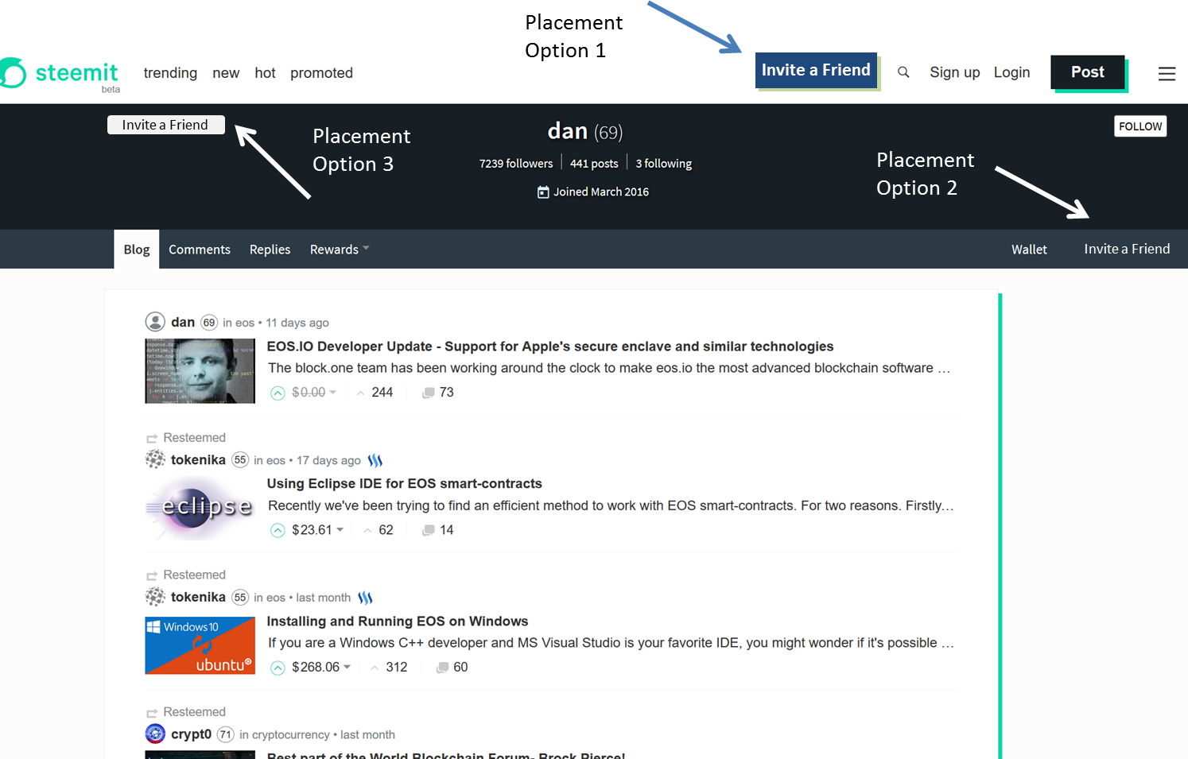Open the hamburger menu icon

coord(1167,74)
